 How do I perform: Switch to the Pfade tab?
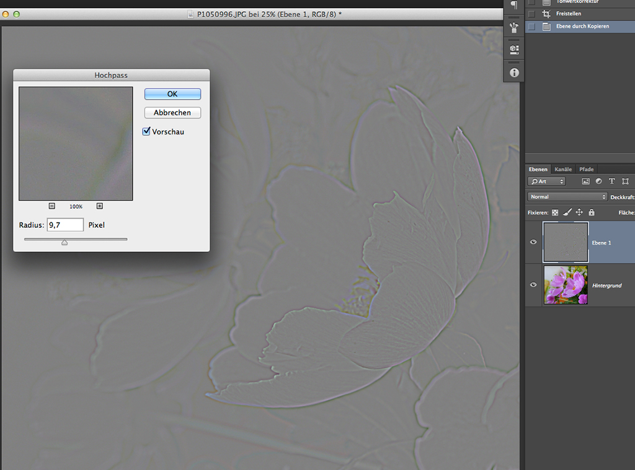point(586,169)
